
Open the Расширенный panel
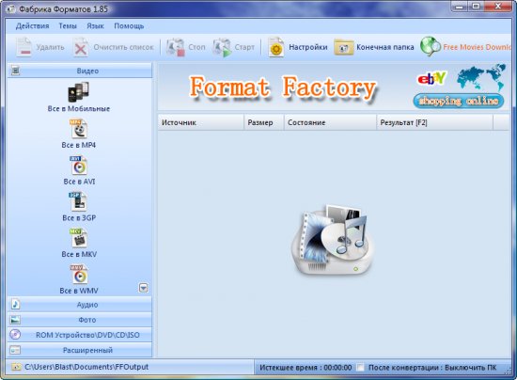[80, 350]
